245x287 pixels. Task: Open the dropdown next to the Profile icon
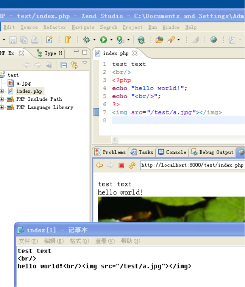coord(128,39)
